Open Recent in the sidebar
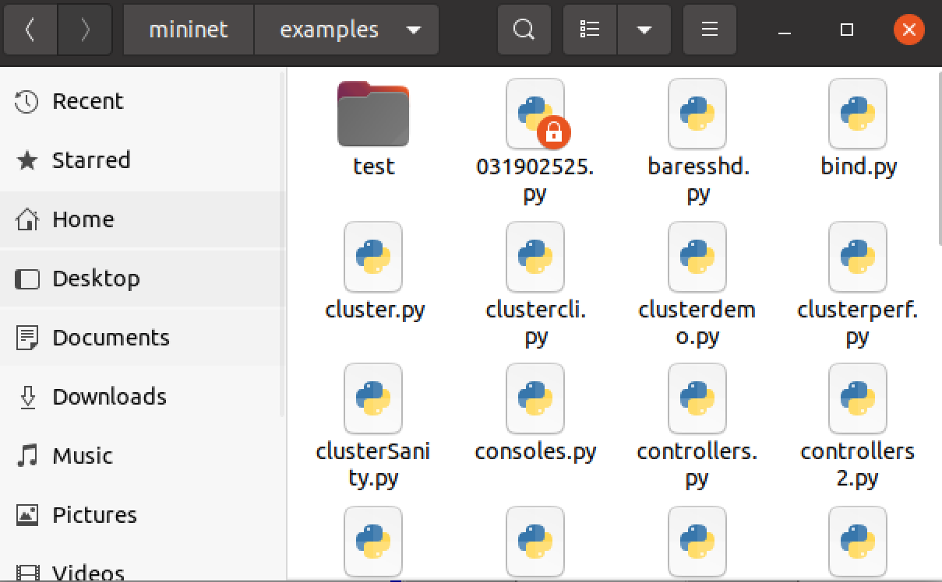The width and height of the screenshot is (942, 582). click(x=143, y=101)
